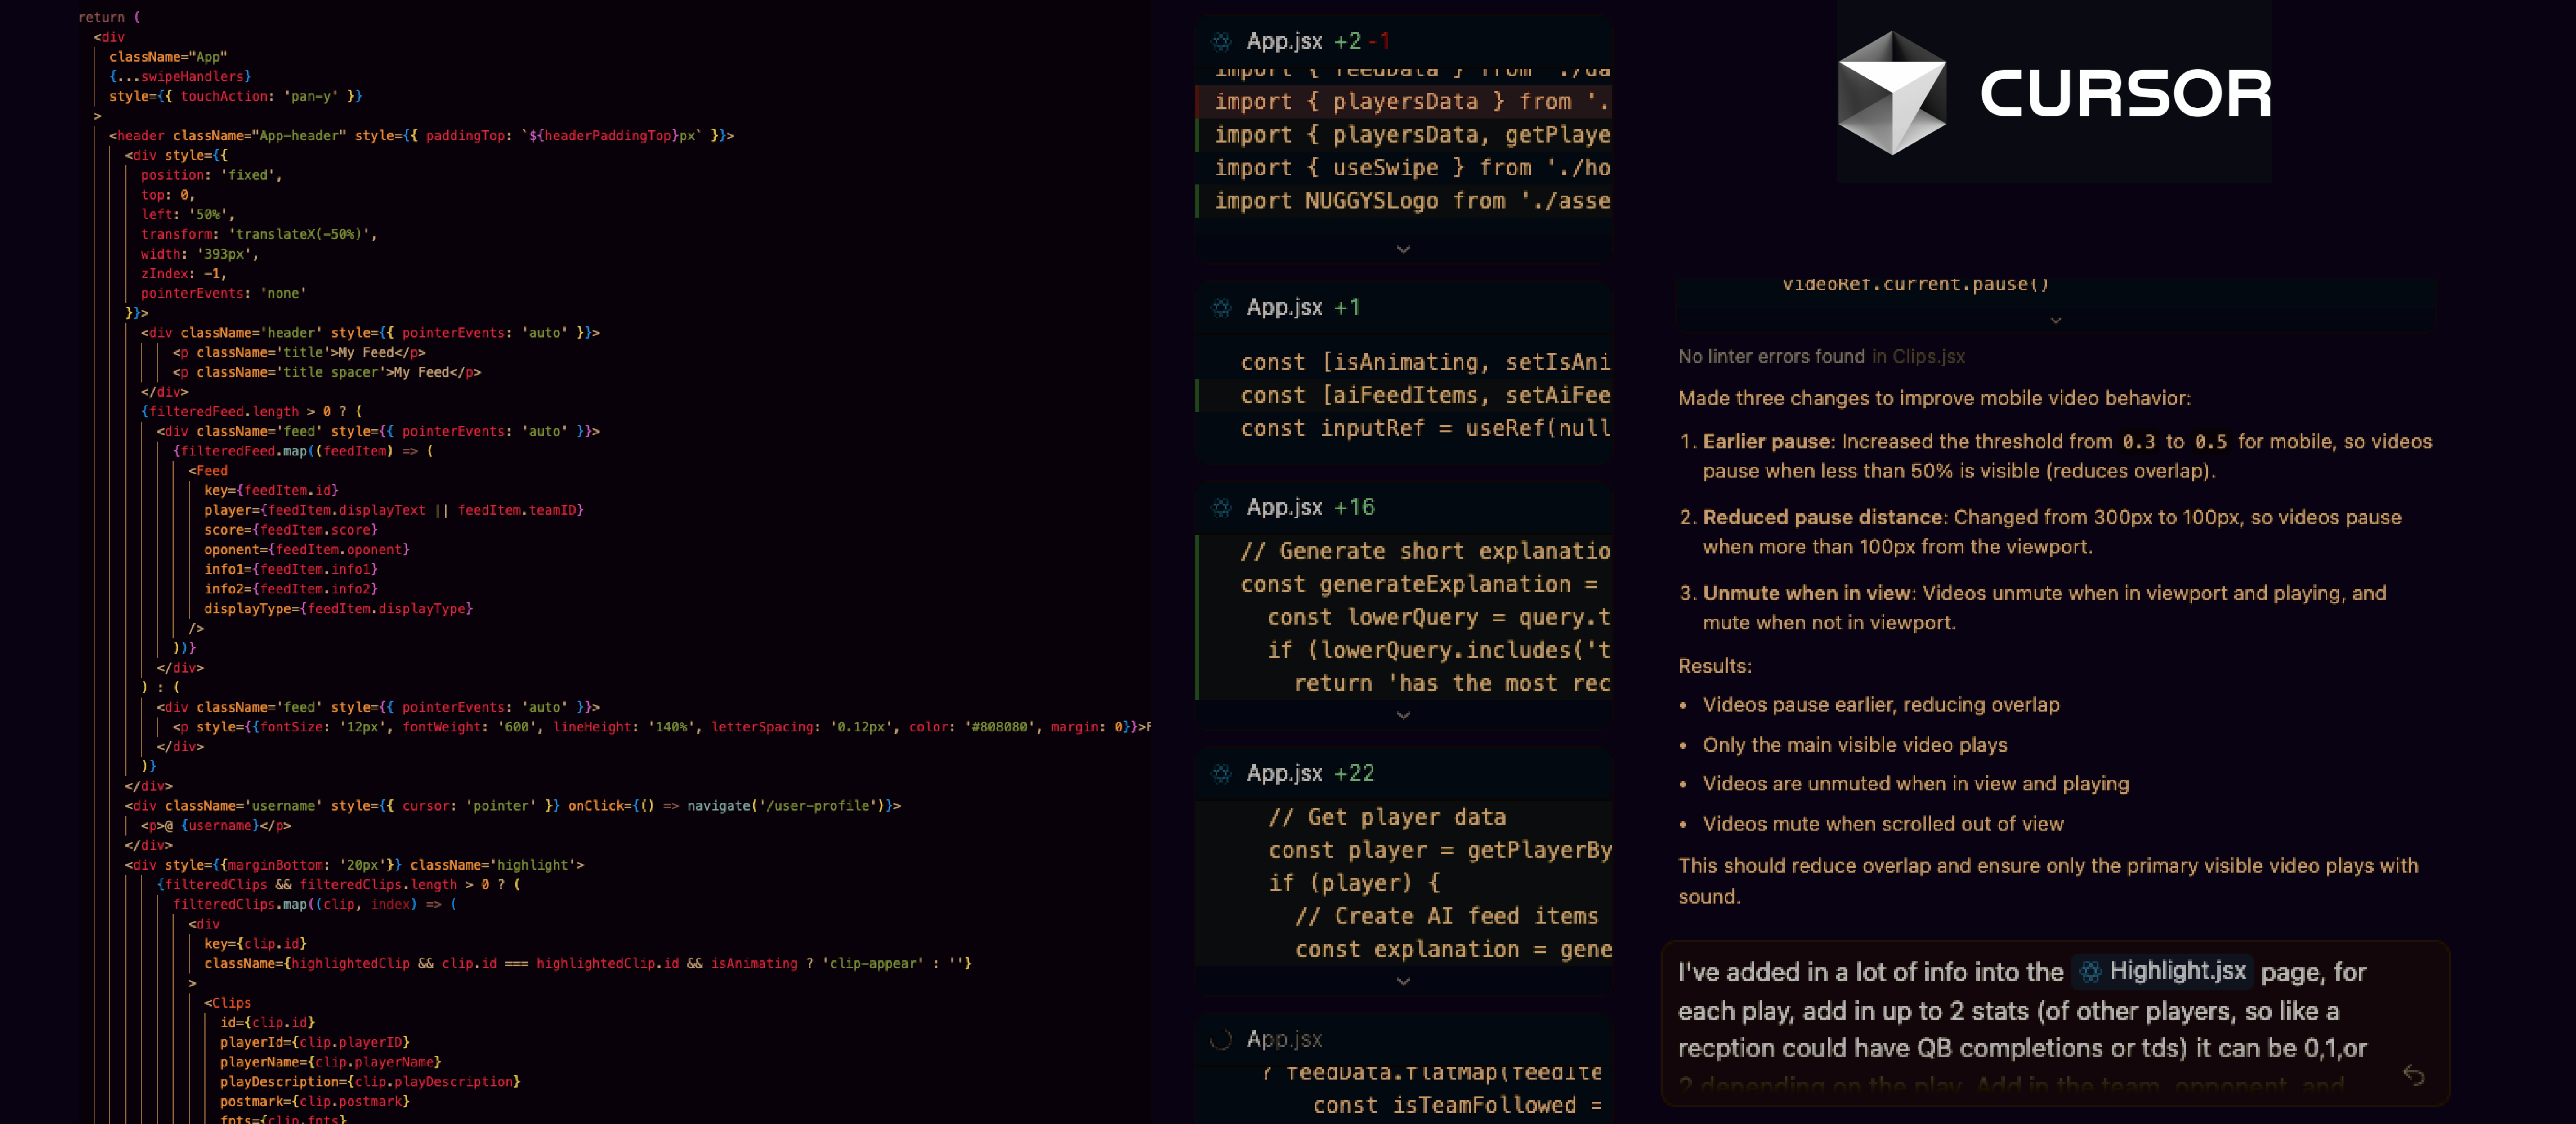Click the 'Earlier pause' bold heading
The width and height of the screenshot is (2576, 1124).
coord(1767,441)
